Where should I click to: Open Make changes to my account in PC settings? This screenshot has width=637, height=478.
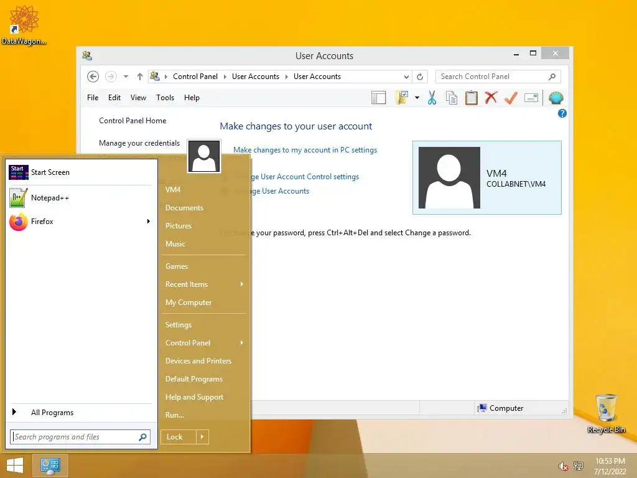pos(305,150)
